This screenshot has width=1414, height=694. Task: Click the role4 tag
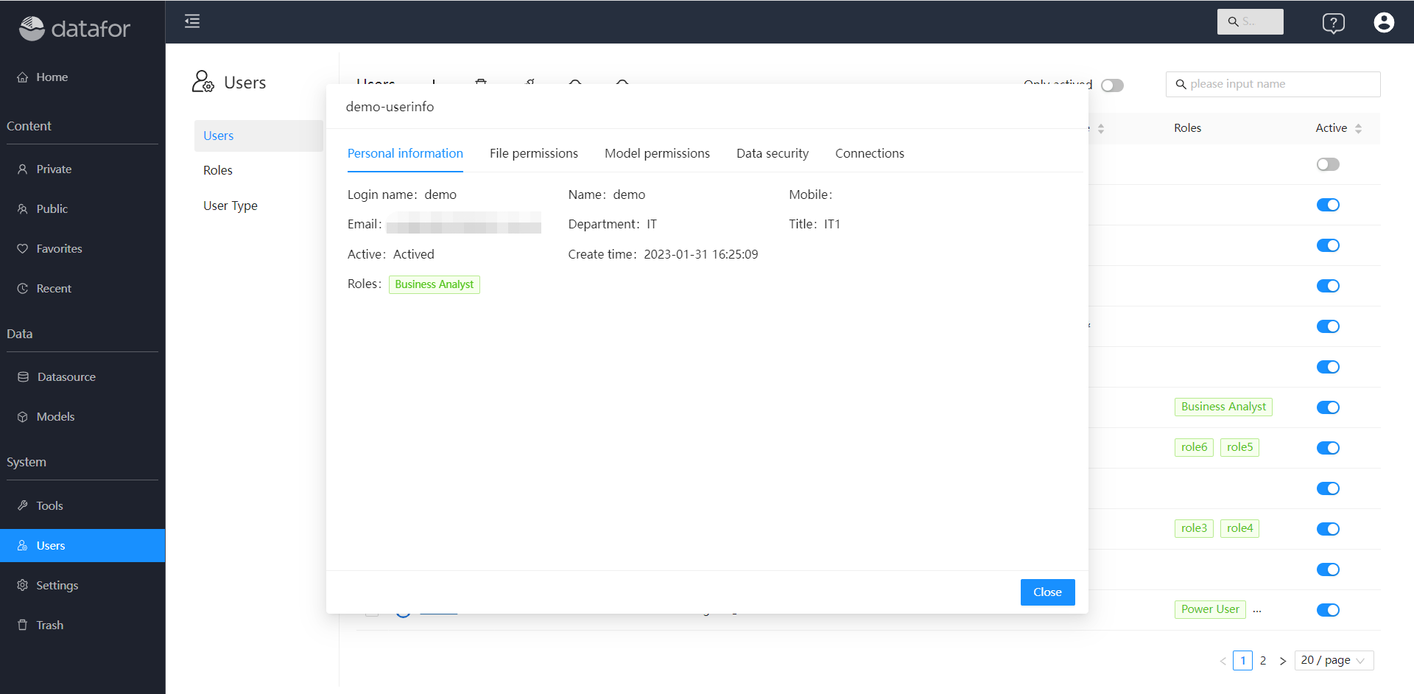(1239, 528)
